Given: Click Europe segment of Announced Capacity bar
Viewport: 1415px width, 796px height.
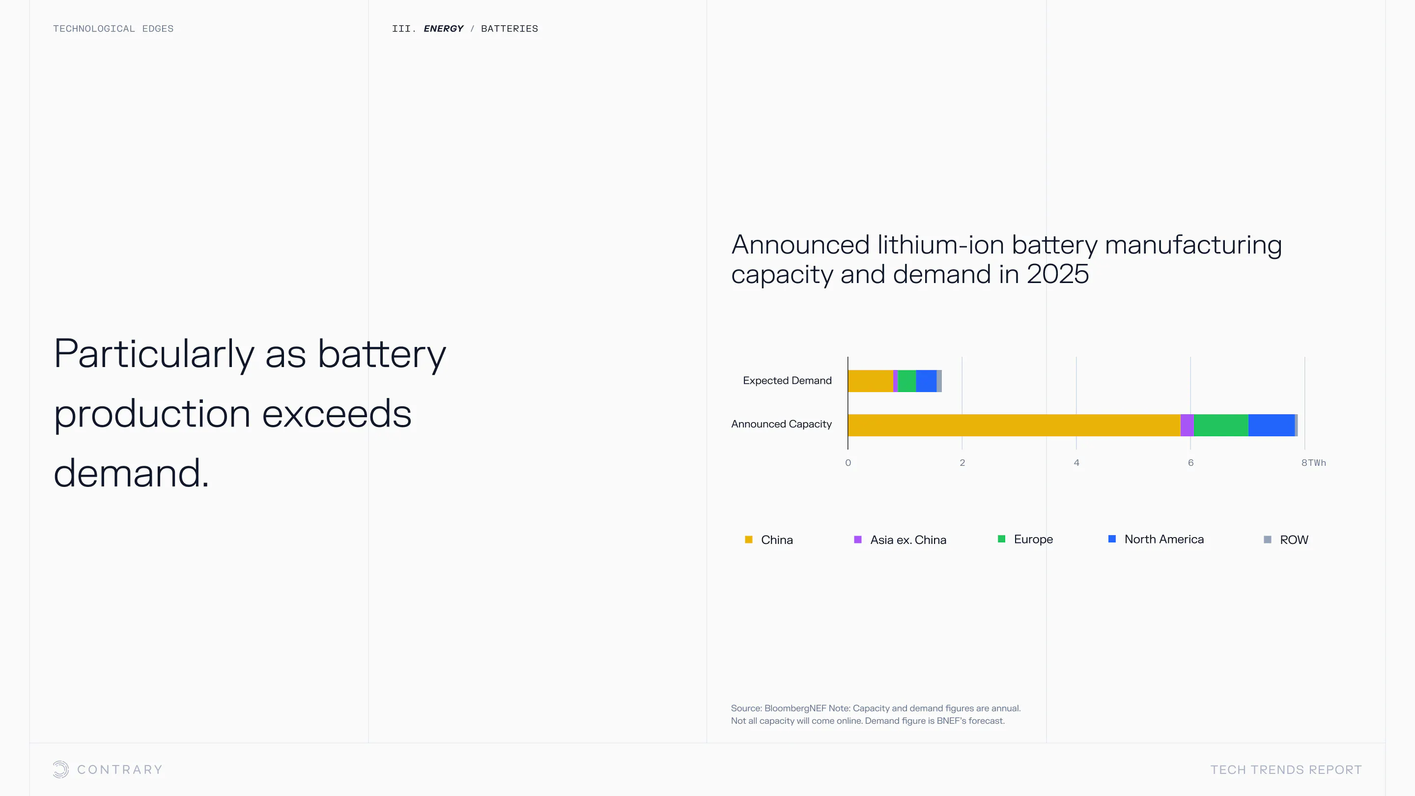Looking at the screenshot, I should click(x=1220, y=425).
